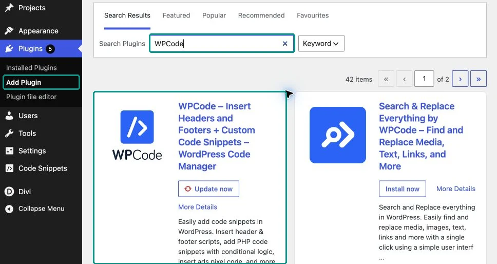
Task: Switch to the Favourites tab
Action: [x=313, y=15]
